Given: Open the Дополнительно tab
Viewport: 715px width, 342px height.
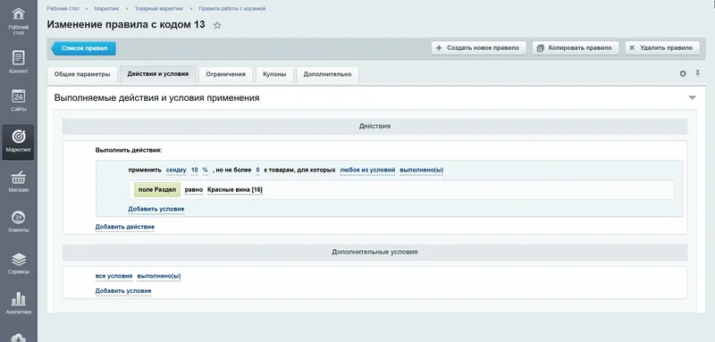Looking at the screenshot, I should [327, 74].
